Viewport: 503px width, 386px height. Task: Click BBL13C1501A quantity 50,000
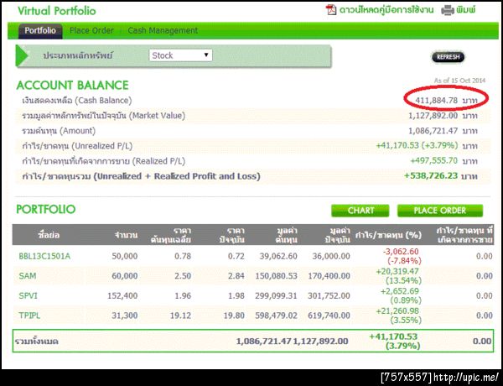(x=124, y=256)
